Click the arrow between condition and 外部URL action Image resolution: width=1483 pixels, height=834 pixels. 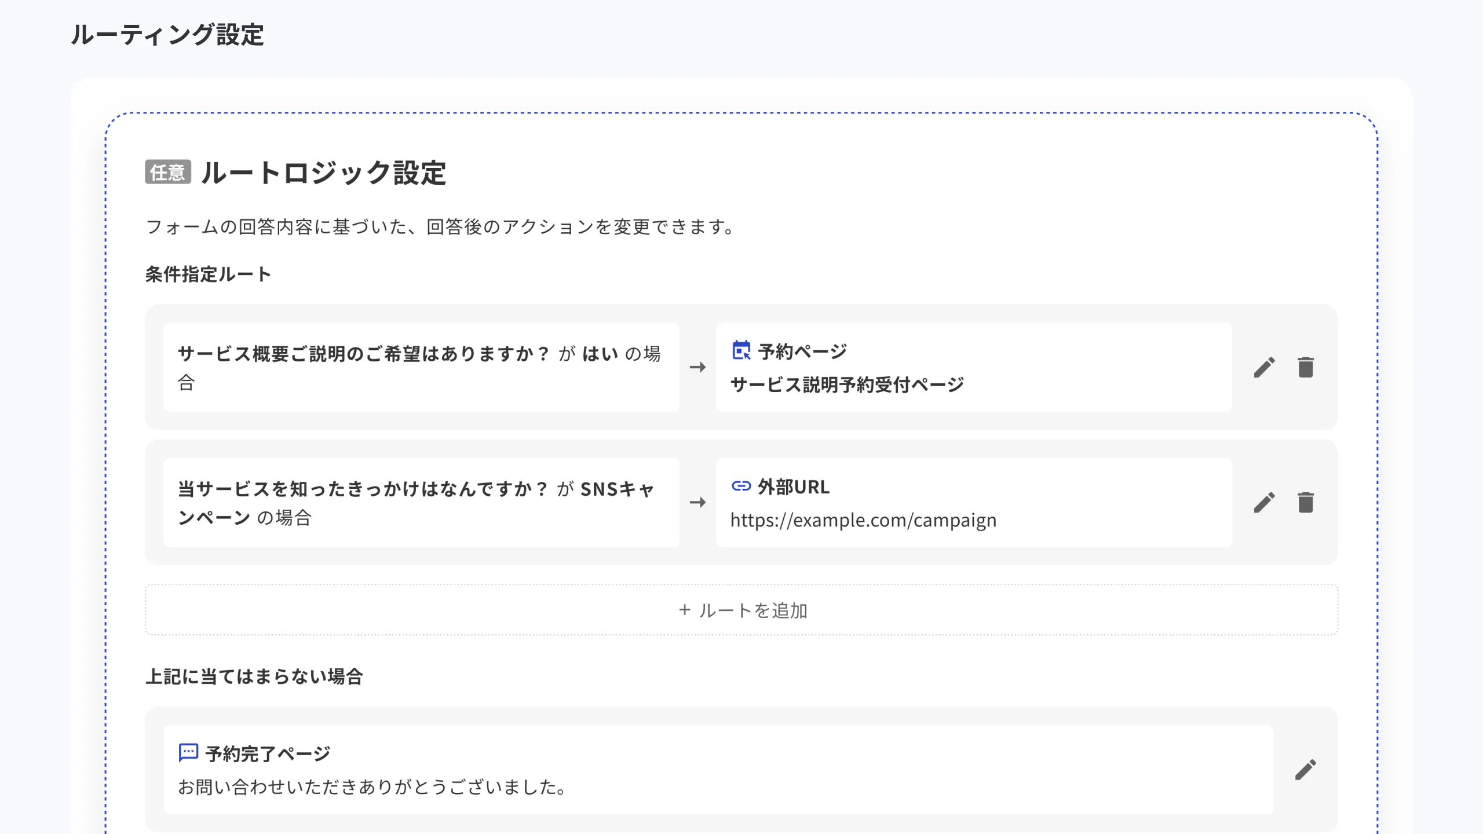coord(697,503)
